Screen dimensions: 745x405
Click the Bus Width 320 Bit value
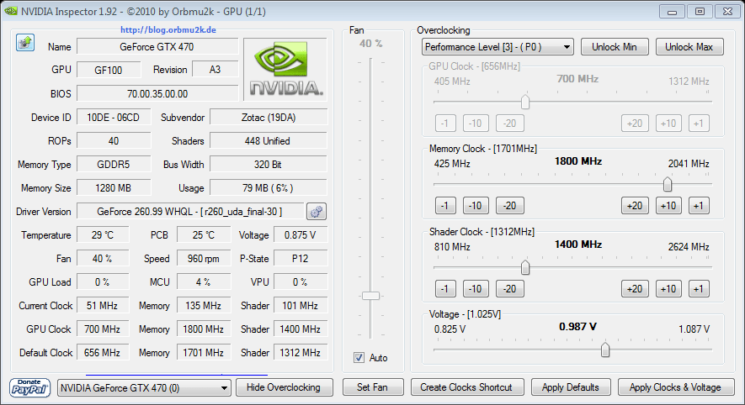pos(269,165)
